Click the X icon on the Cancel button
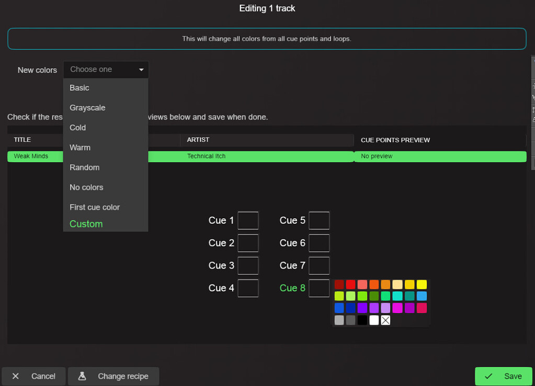 [16, 376]
